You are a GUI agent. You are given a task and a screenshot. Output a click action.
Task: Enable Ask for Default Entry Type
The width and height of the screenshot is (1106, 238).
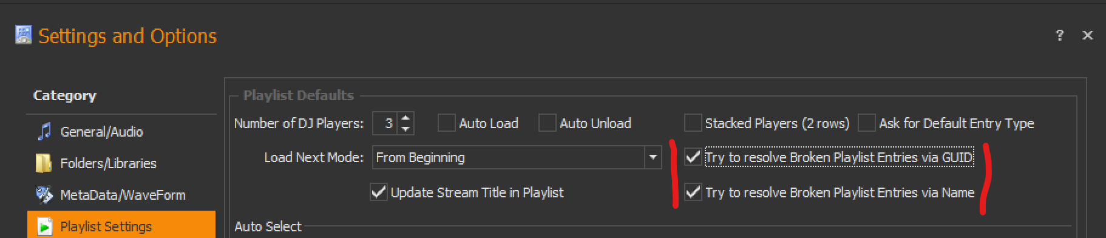click(867, 123)
